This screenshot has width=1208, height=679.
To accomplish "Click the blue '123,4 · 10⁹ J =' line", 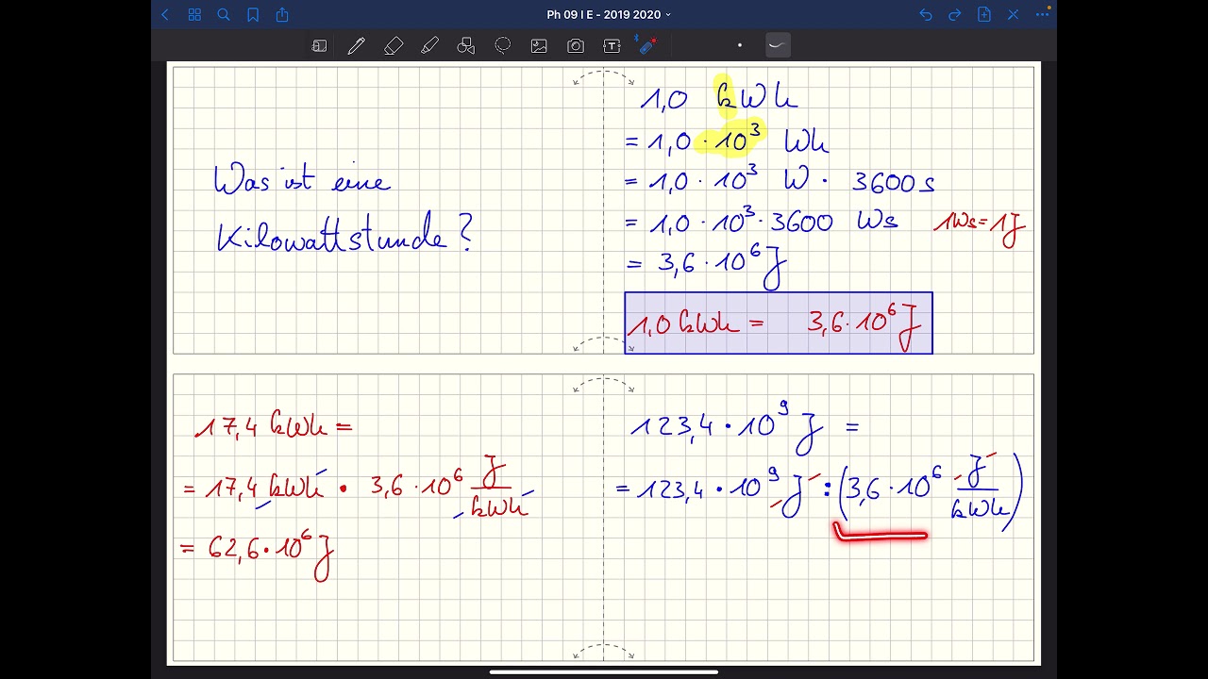I will [x=746, y=426].
